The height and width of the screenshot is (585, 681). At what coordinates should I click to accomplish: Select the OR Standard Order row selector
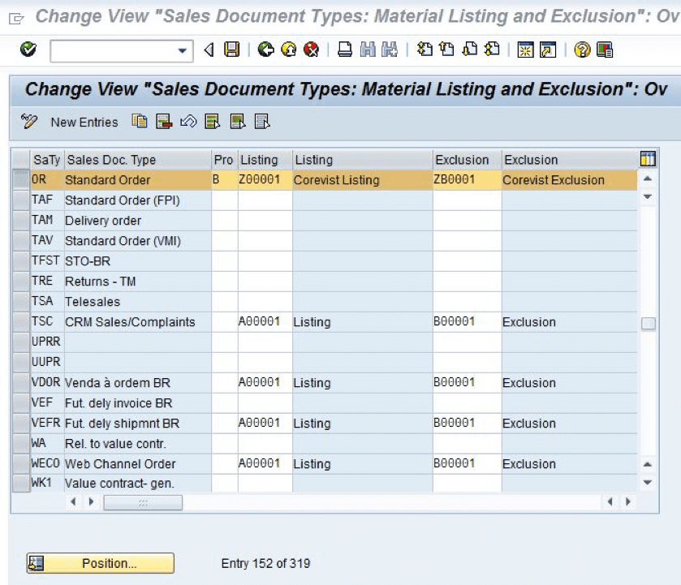tap(21, 180)
